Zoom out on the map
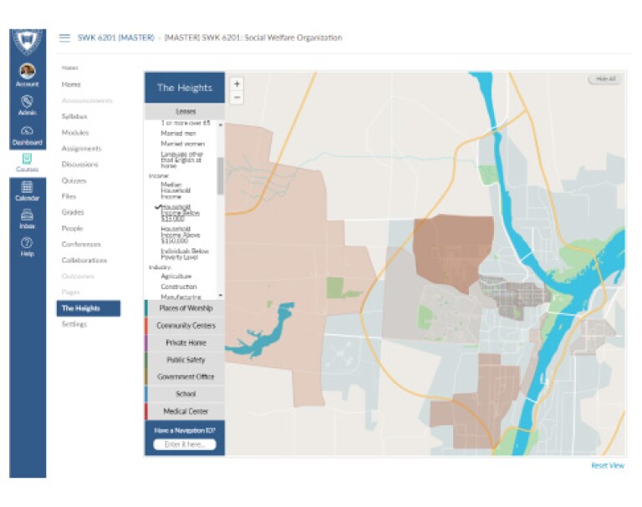This screenshot has height=507, width=642. [237, 98]
